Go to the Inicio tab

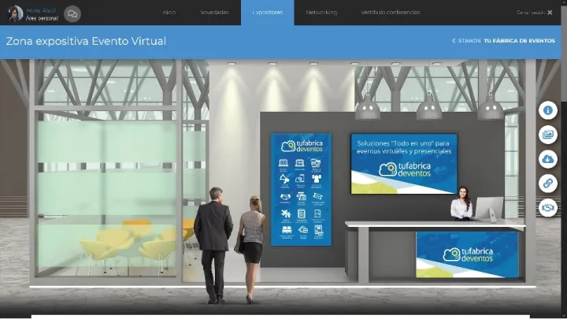pyautogui.click(x=169, y=13)
